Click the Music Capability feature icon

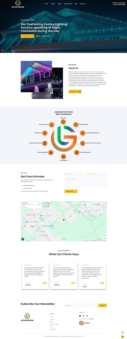tap(51, 152)
